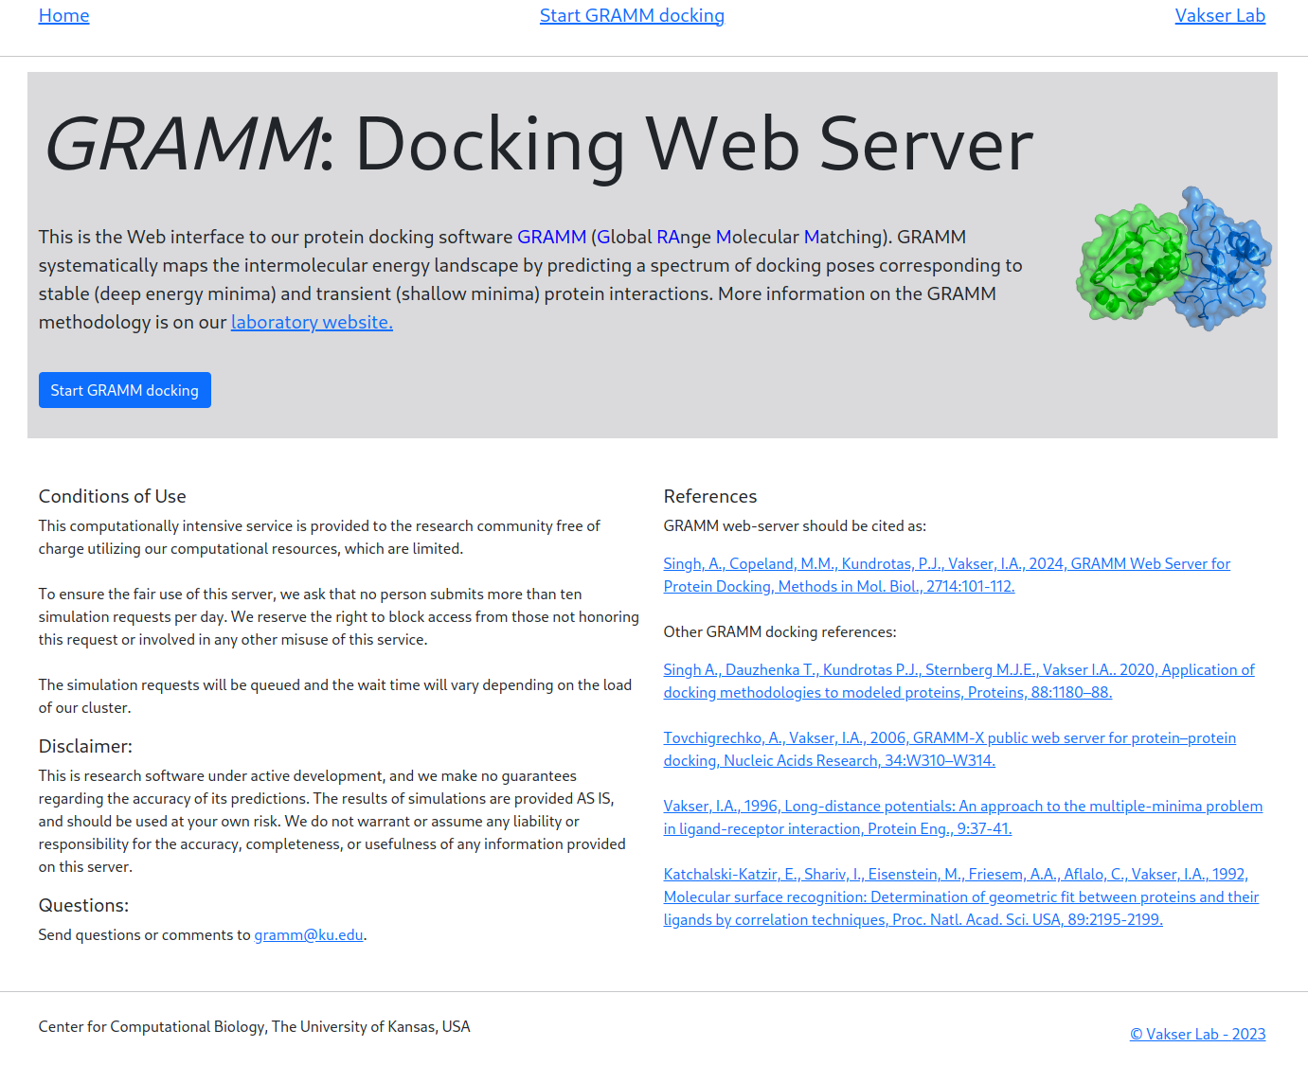The height and width of the screenshot is (1065, 1308).
Task: Click the Center for Computational Biology footer text
Action: tap(254, 1027)
